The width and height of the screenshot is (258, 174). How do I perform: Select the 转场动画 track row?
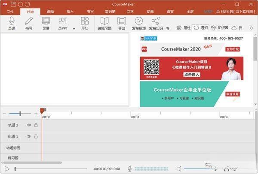128,148
